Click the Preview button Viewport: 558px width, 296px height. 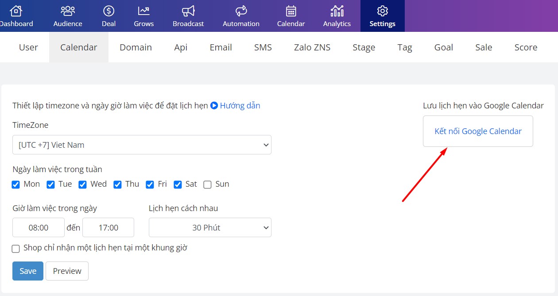pyautogui.click(x=67, y=271)
